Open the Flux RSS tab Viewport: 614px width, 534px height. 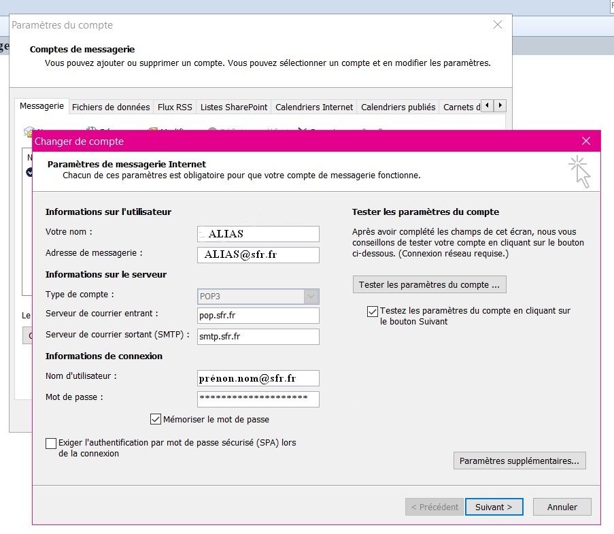pyautogui.click(x=174, y=107)
